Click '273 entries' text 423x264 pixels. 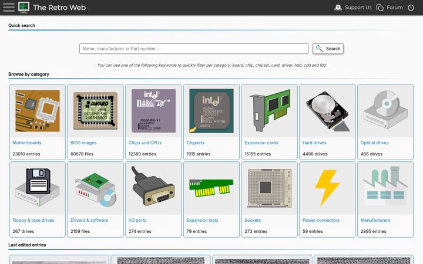(256, 231)
